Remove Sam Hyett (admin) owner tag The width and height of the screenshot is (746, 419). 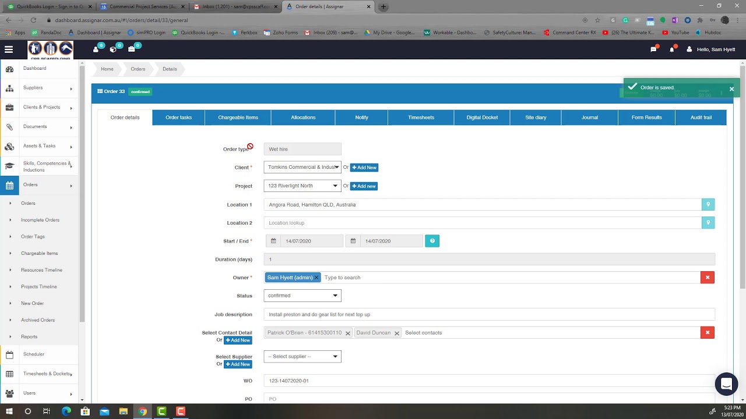click(316, 278)
